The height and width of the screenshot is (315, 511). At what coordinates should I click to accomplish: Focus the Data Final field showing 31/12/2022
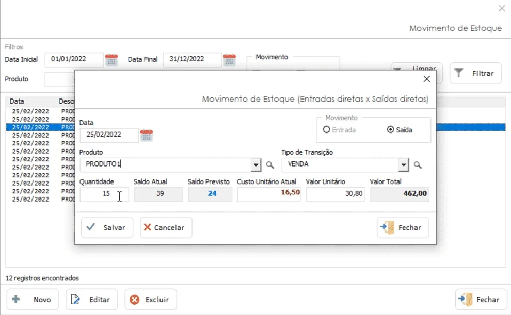tap(193, 60)
